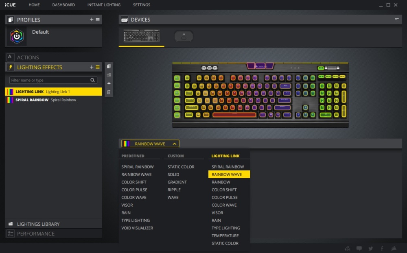Choose Predefined SPIRAL RAINBOW
The image size is (407, 253).
137,167
